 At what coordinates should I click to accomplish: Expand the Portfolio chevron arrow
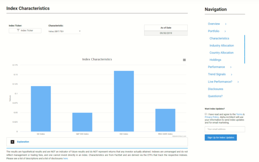tap(225, 31)
